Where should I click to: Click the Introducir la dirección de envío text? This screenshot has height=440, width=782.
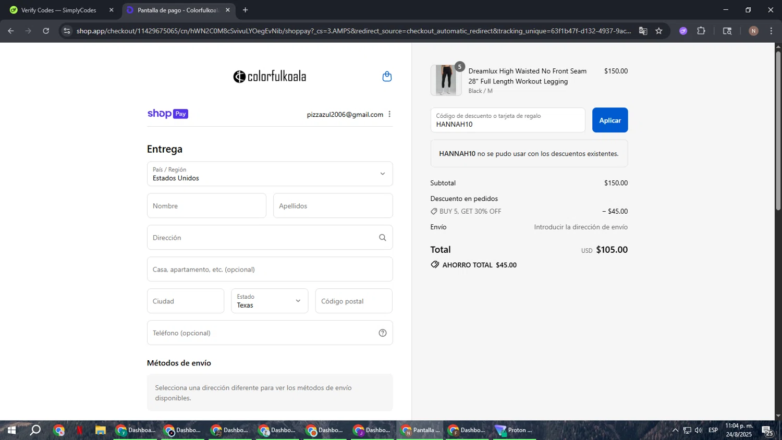click(581, 227)
